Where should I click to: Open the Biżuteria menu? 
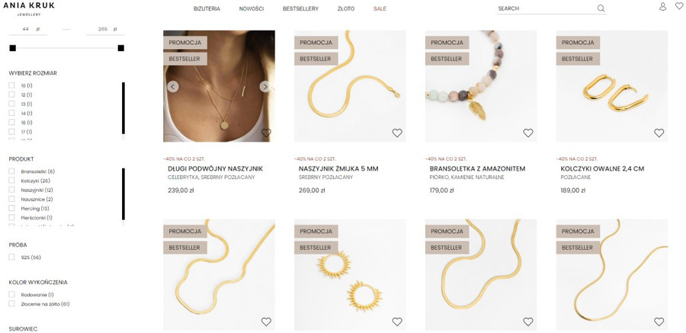[207, 8]
